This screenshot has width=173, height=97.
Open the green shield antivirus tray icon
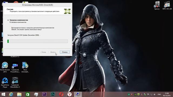point(138,94)
